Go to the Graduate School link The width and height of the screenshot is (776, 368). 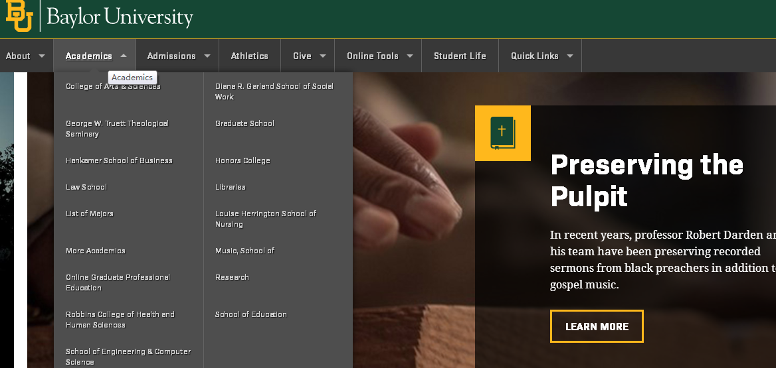244,123
